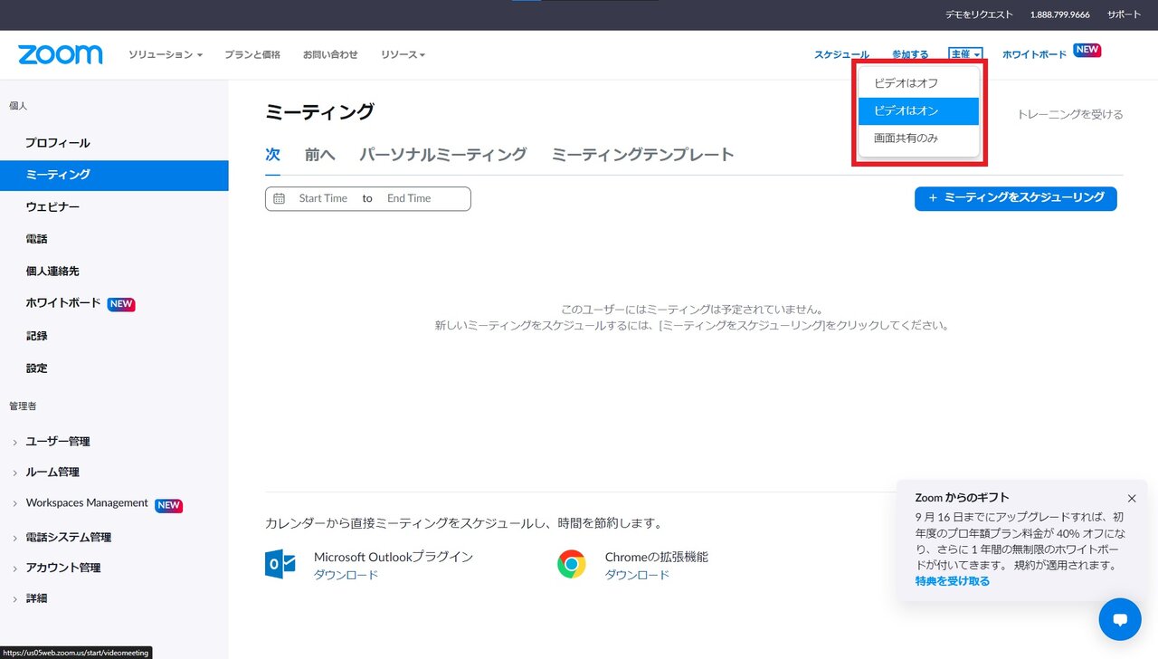Close the Zoom gift notification
1158x659 pixels.
coord(1132,498)
